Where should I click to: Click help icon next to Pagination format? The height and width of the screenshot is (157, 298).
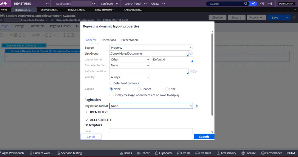[196, 106]
